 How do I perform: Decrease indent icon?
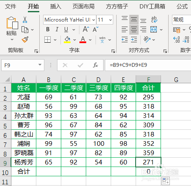pyautogui.click(x=125, y=40)
